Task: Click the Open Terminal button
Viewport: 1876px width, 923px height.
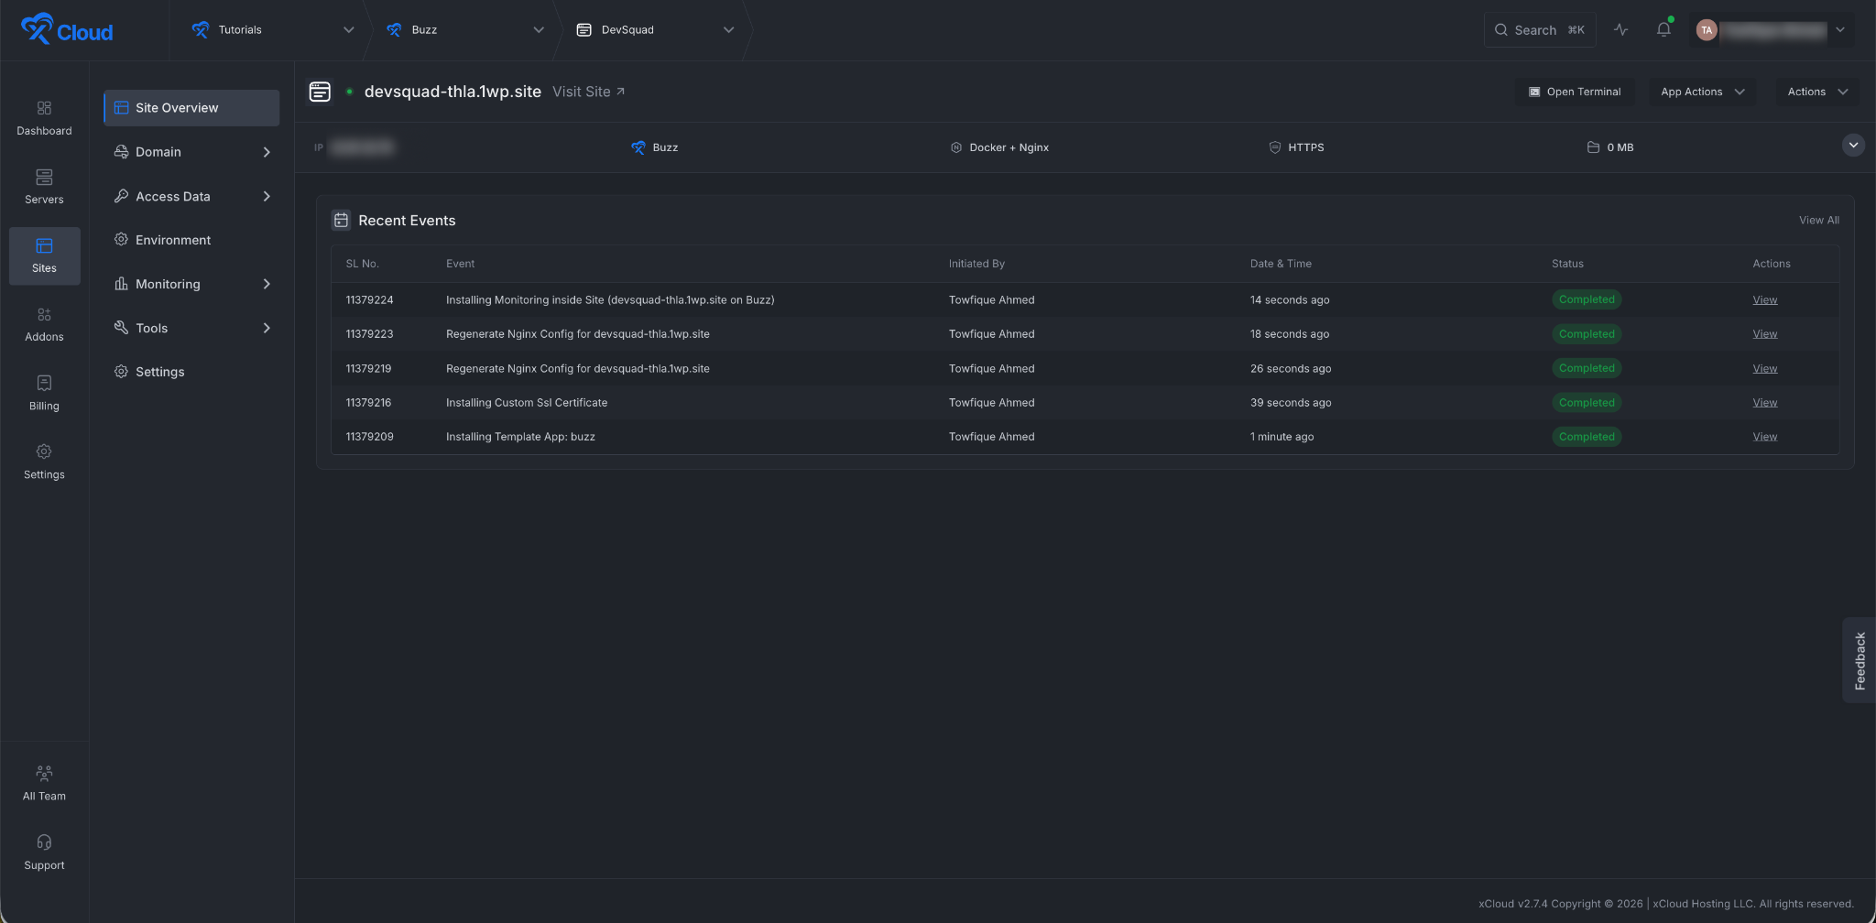Action: coord(1575,92)
